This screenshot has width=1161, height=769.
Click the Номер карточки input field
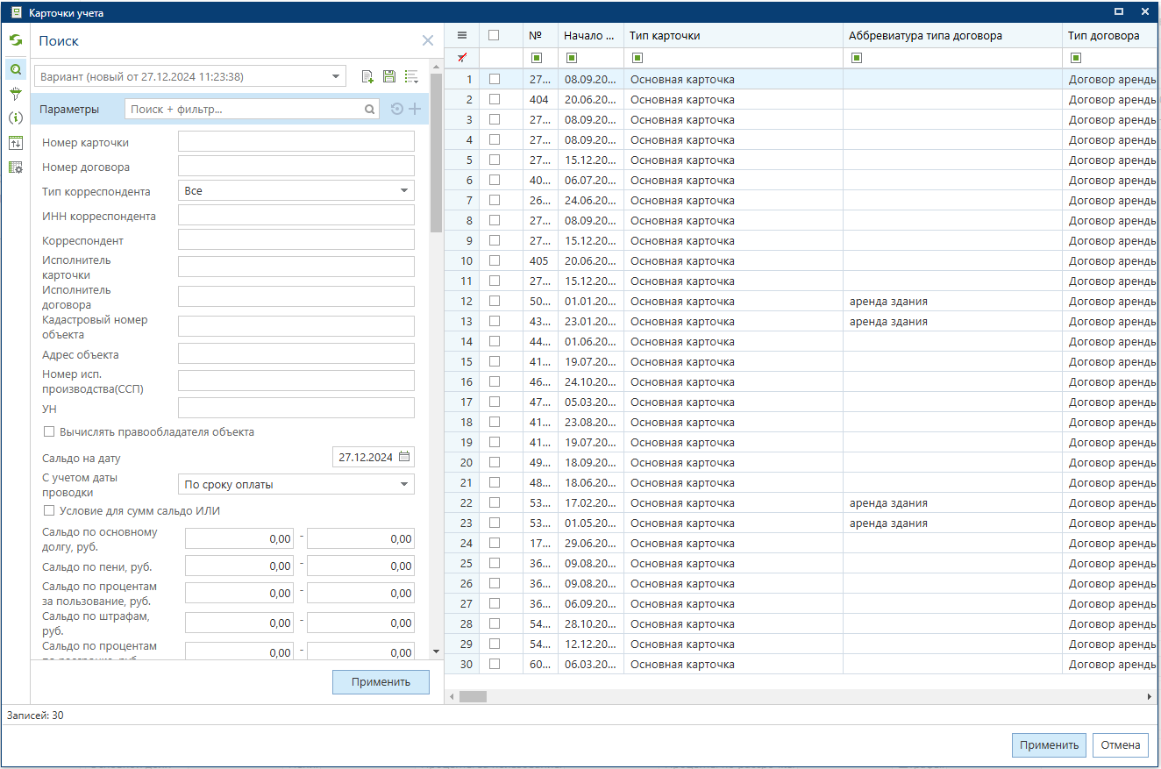296,142
